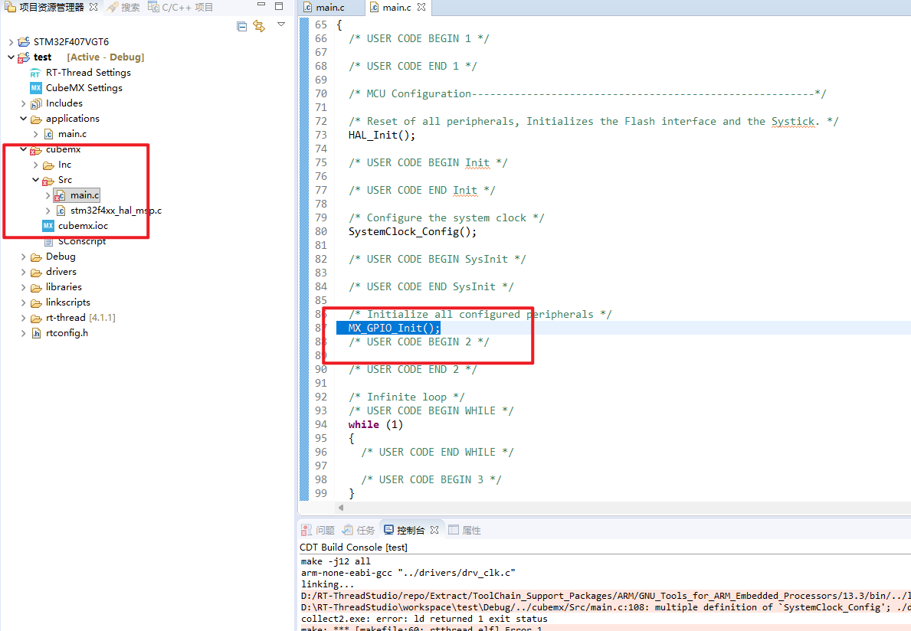This screenshot has width=911, height=631.
Task: Click line number 94 in the gutter
Action: coord(321,424)
